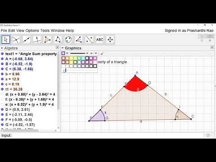Image resolution: width=216 pixels, height=162 pixels.
Task: Open the Edit menu
Action: (12, 31)
